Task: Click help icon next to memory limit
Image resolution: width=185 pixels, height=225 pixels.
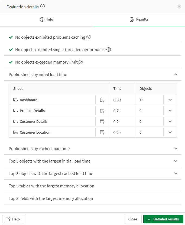Action: coord(81,62)
